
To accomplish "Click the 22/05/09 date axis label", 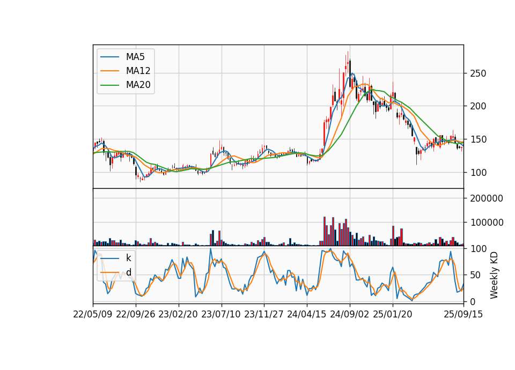I will 93,314.
